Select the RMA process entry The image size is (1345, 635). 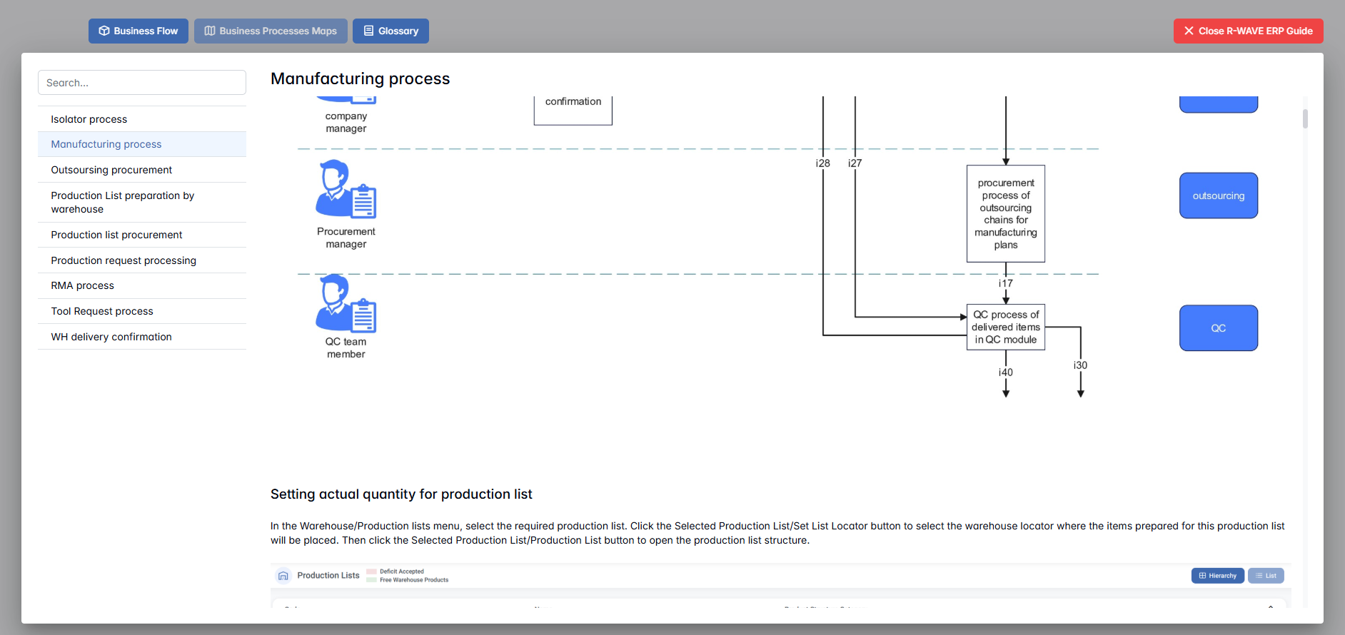click(x=83, y=285)
